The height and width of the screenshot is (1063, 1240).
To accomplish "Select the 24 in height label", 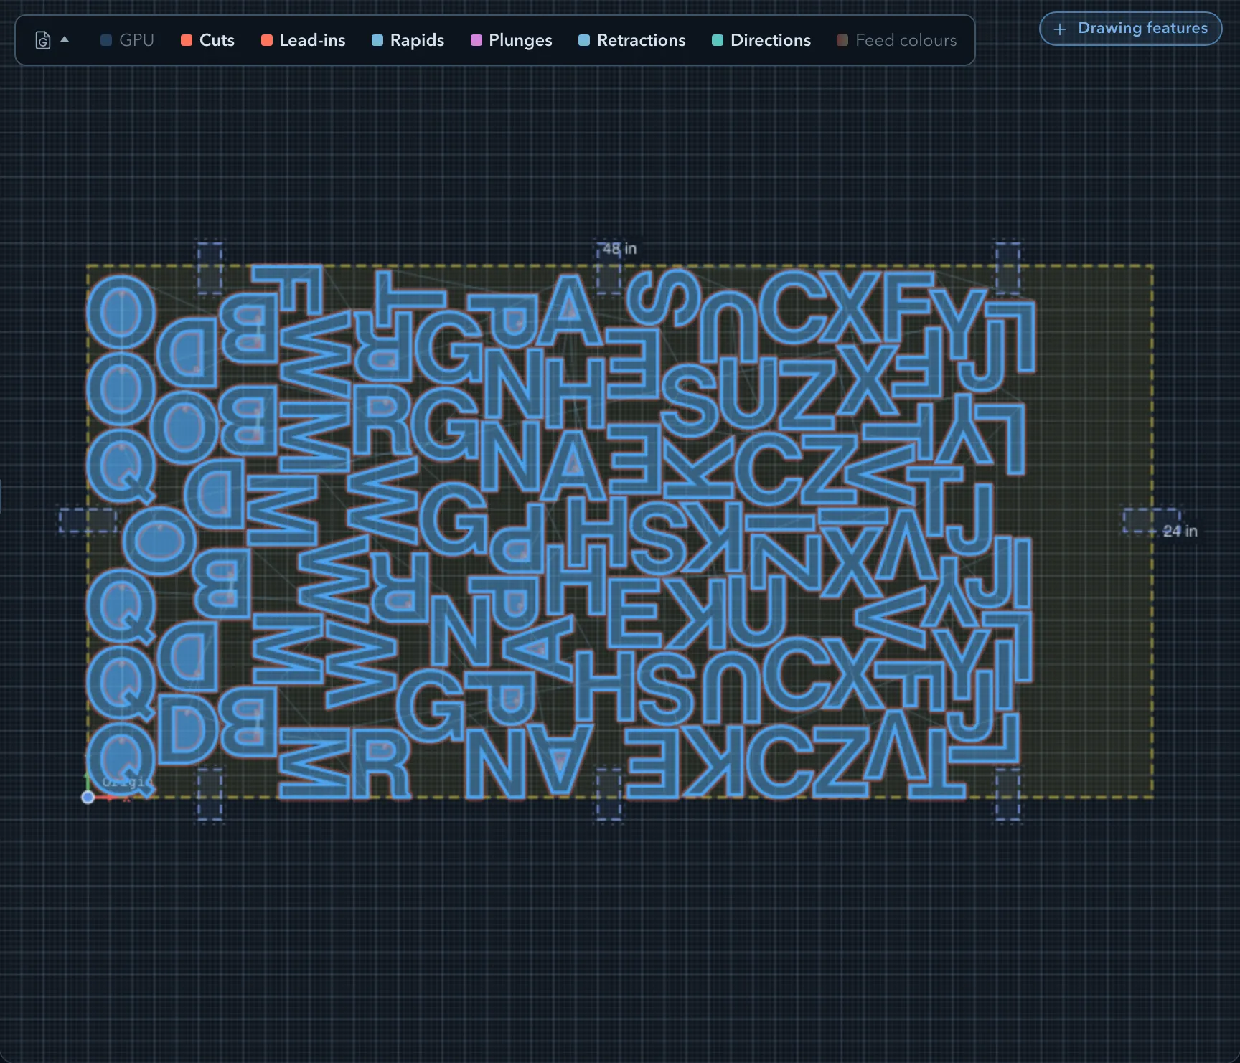I will pos(1180,531).
